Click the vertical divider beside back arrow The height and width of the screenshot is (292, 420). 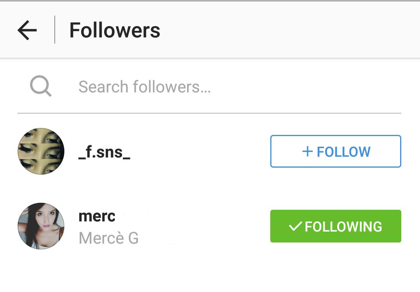(55, 30)
